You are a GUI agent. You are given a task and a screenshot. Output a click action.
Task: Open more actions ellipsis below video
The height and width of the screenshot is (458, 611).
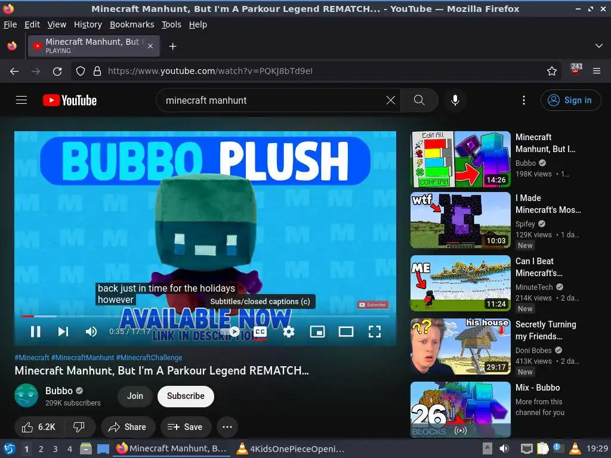click(227, 427)
